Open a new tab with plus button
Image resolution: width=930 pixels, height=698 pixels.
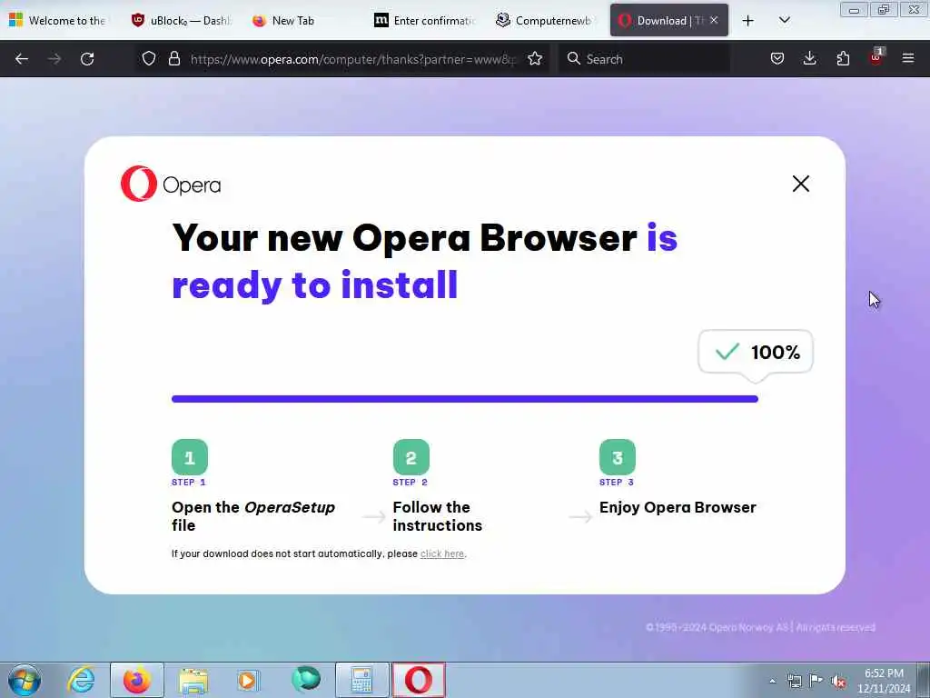coord(748,21)
